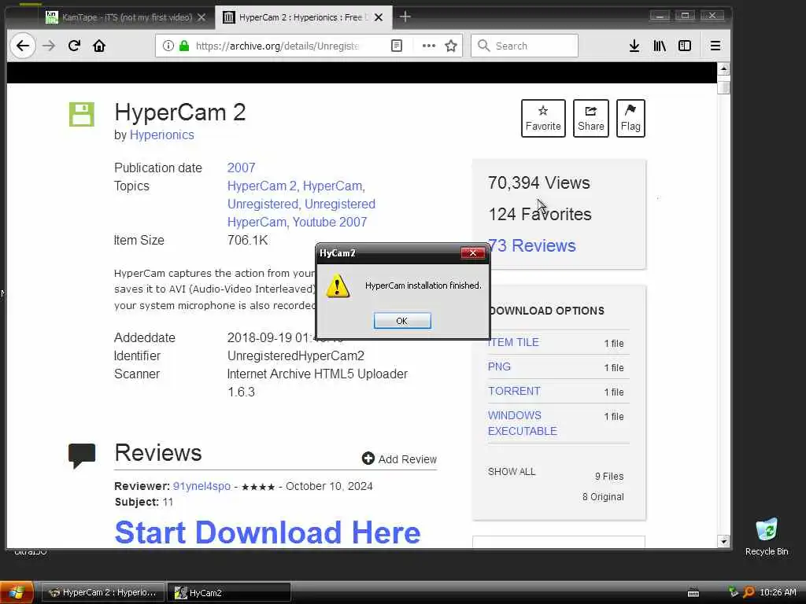Close the HyCam2 dialog with X
Viewport: 806px width, 604px height.
point(473,252)
